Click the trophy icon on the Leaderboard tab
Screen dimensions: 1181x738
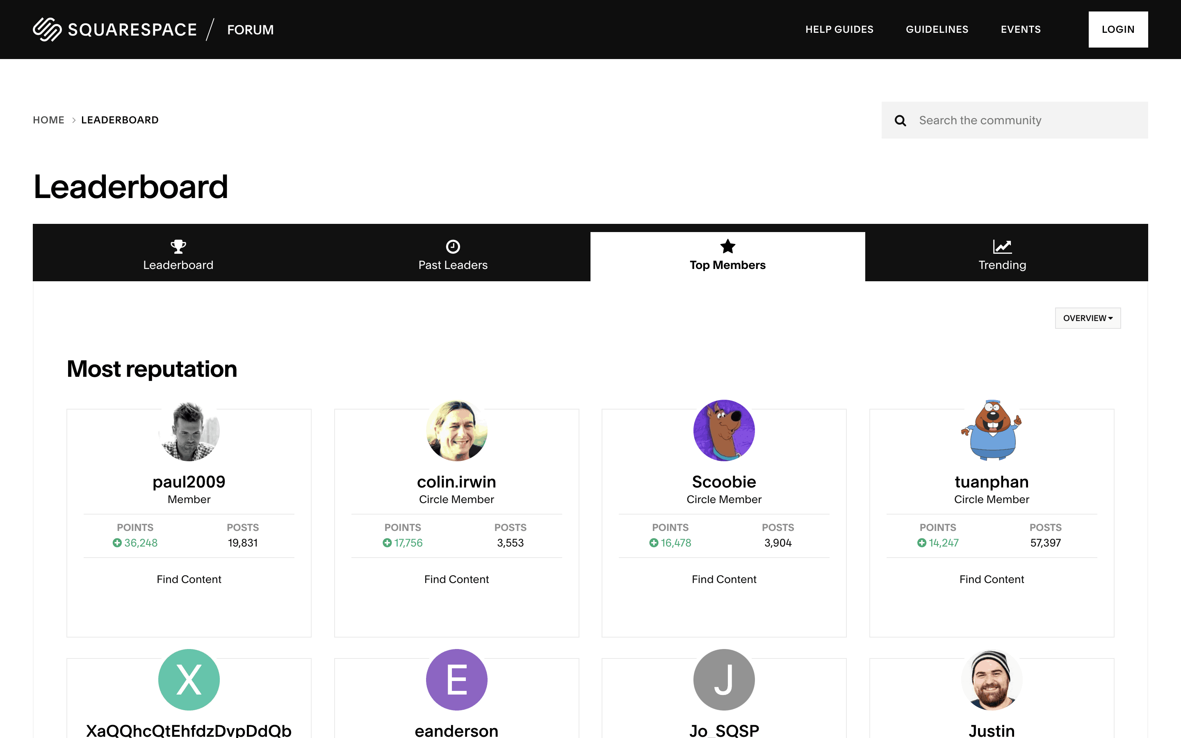(178, 246)
